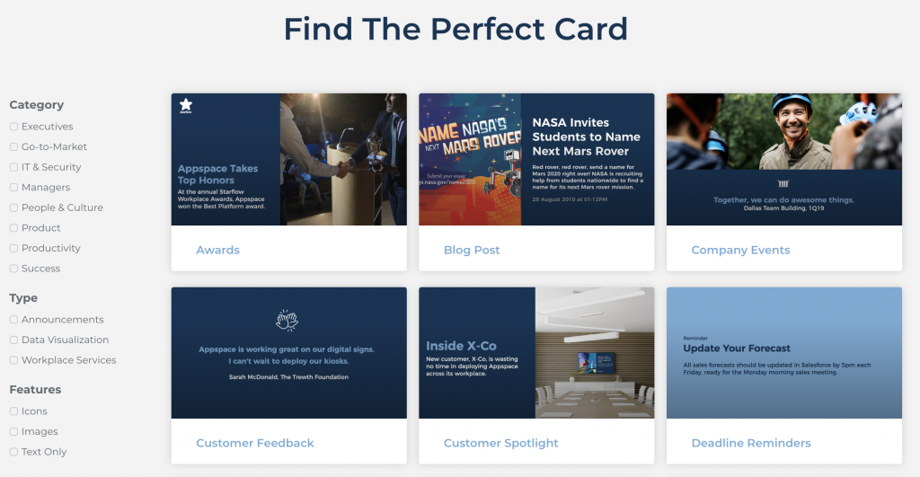The height and width of the screenshot is (477, 920).
Task: Open the Company Events link
Action: [740, 250]
